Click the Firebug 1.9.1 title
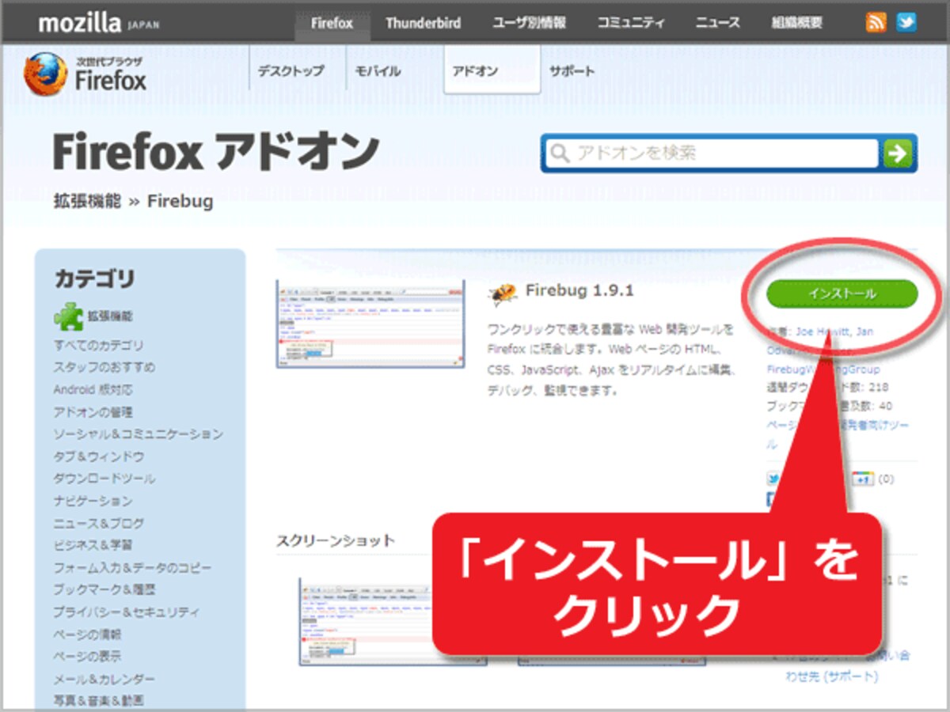The width and height of the screenshot is (950, 712). click(579, 291)
